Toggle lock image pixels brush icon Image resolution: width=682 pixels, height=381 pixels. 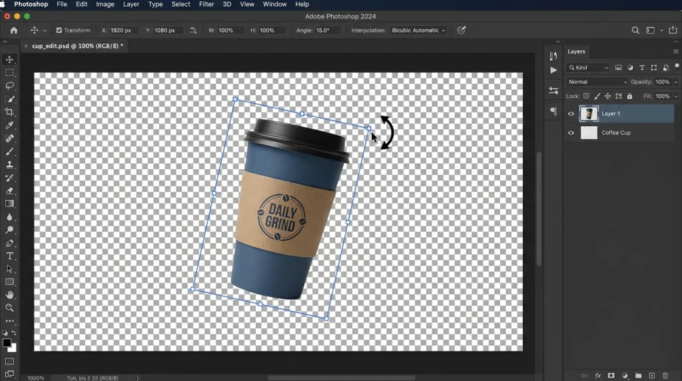597,96
